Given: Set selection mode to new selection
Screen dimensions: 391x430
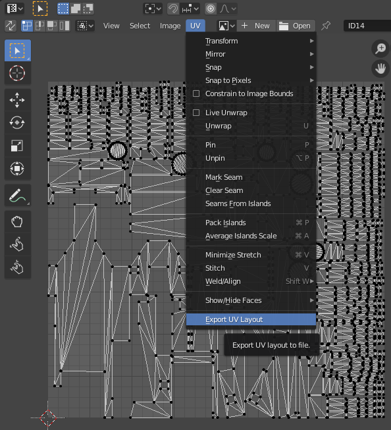Looking at the screenshot, I should (63, 9).
